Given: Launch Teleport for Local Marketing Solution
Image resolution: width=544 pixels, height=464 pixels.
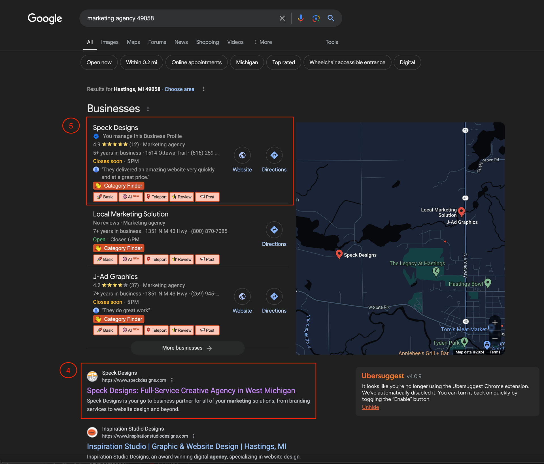Looking at the screenshot, I should click(x=156, y=259).
